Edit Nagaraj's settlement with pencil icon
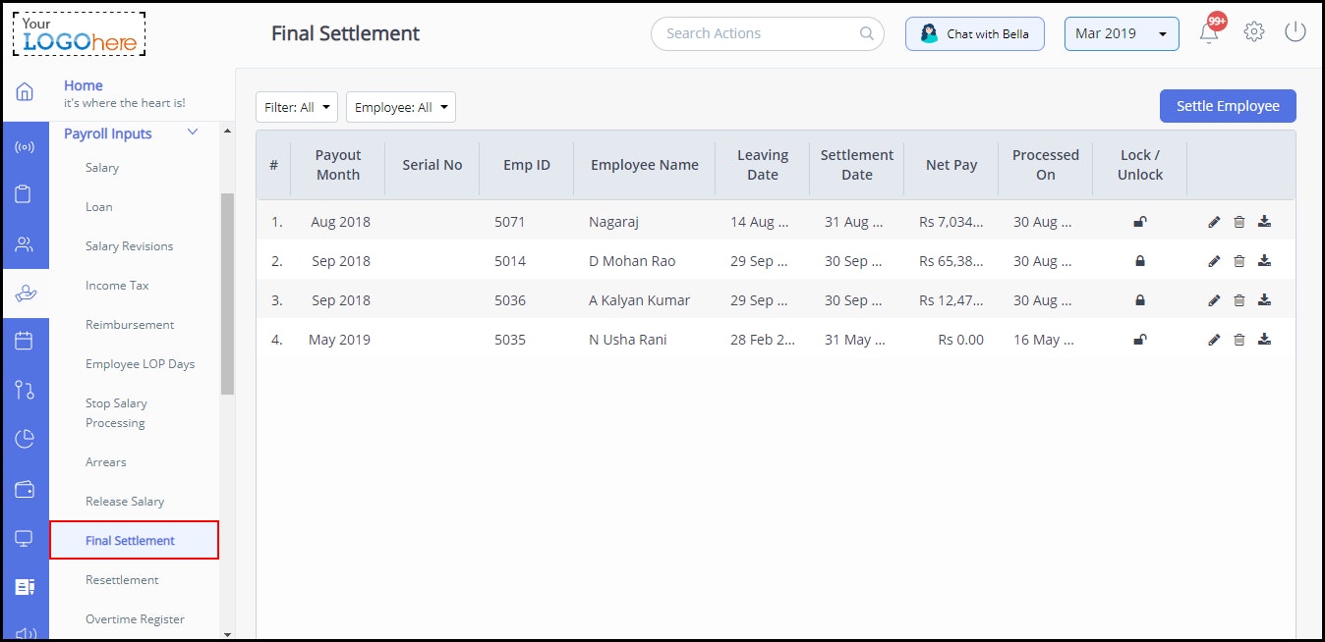 (x=1214, y=222)
